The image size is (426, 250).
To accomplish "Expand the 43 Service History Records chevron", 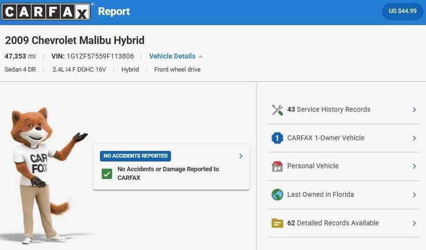I will click(x=414, y=110).
